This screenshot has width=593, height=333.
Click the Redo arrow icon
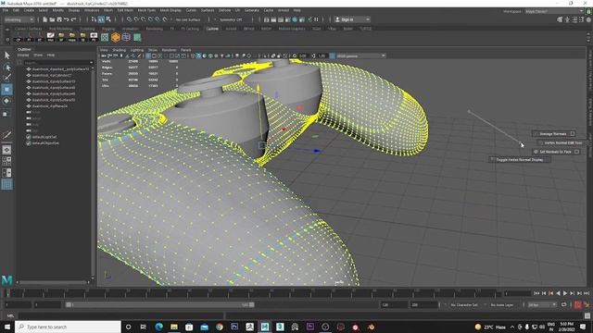click(74, 19)
